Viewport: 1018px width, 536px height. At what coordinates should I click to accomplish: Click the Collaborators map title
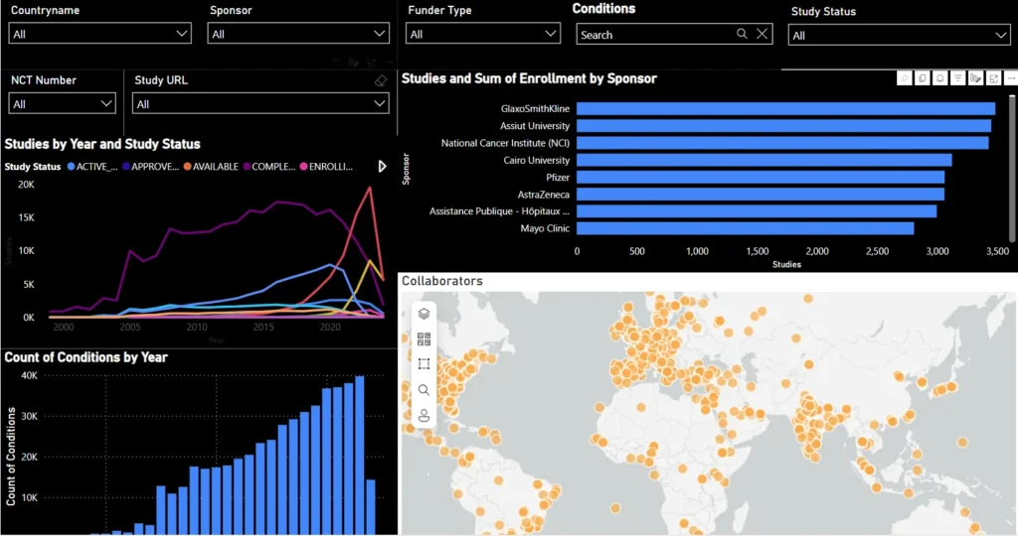(x=442, y=281)
